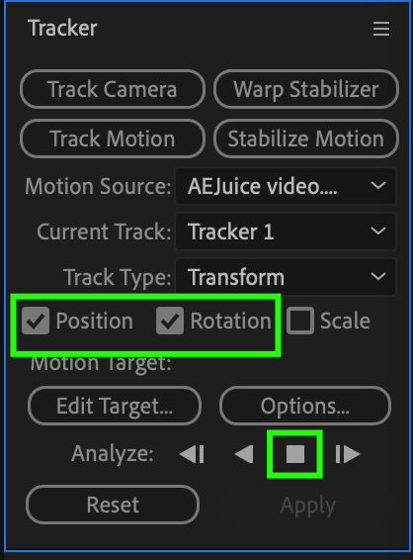This screenshot has height=560, width=413.
Task: Reset the tracker
Action: point(113,505)
